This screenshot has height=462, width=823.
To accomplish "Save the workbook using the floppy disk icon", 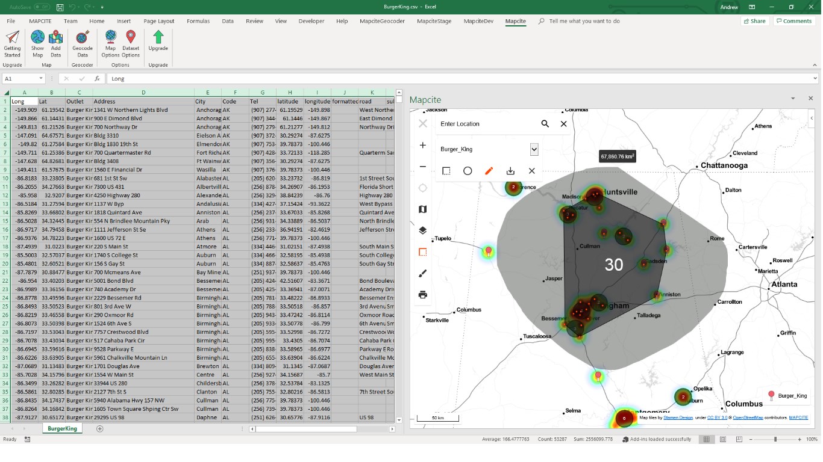I will tap(60, 7).
